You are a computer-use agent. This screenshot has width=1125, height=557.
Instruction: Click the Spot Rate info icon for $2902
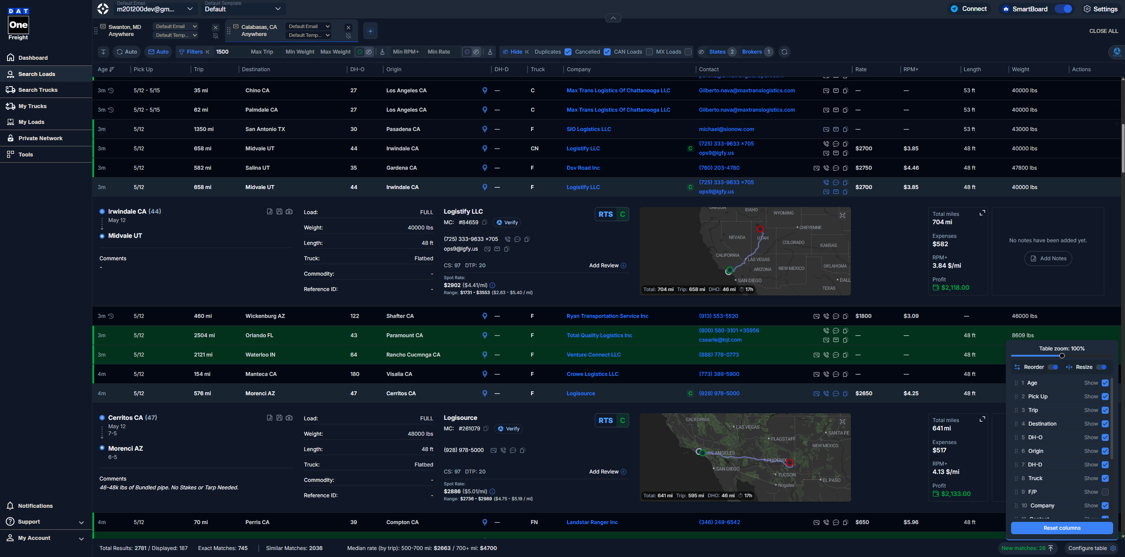492,285
